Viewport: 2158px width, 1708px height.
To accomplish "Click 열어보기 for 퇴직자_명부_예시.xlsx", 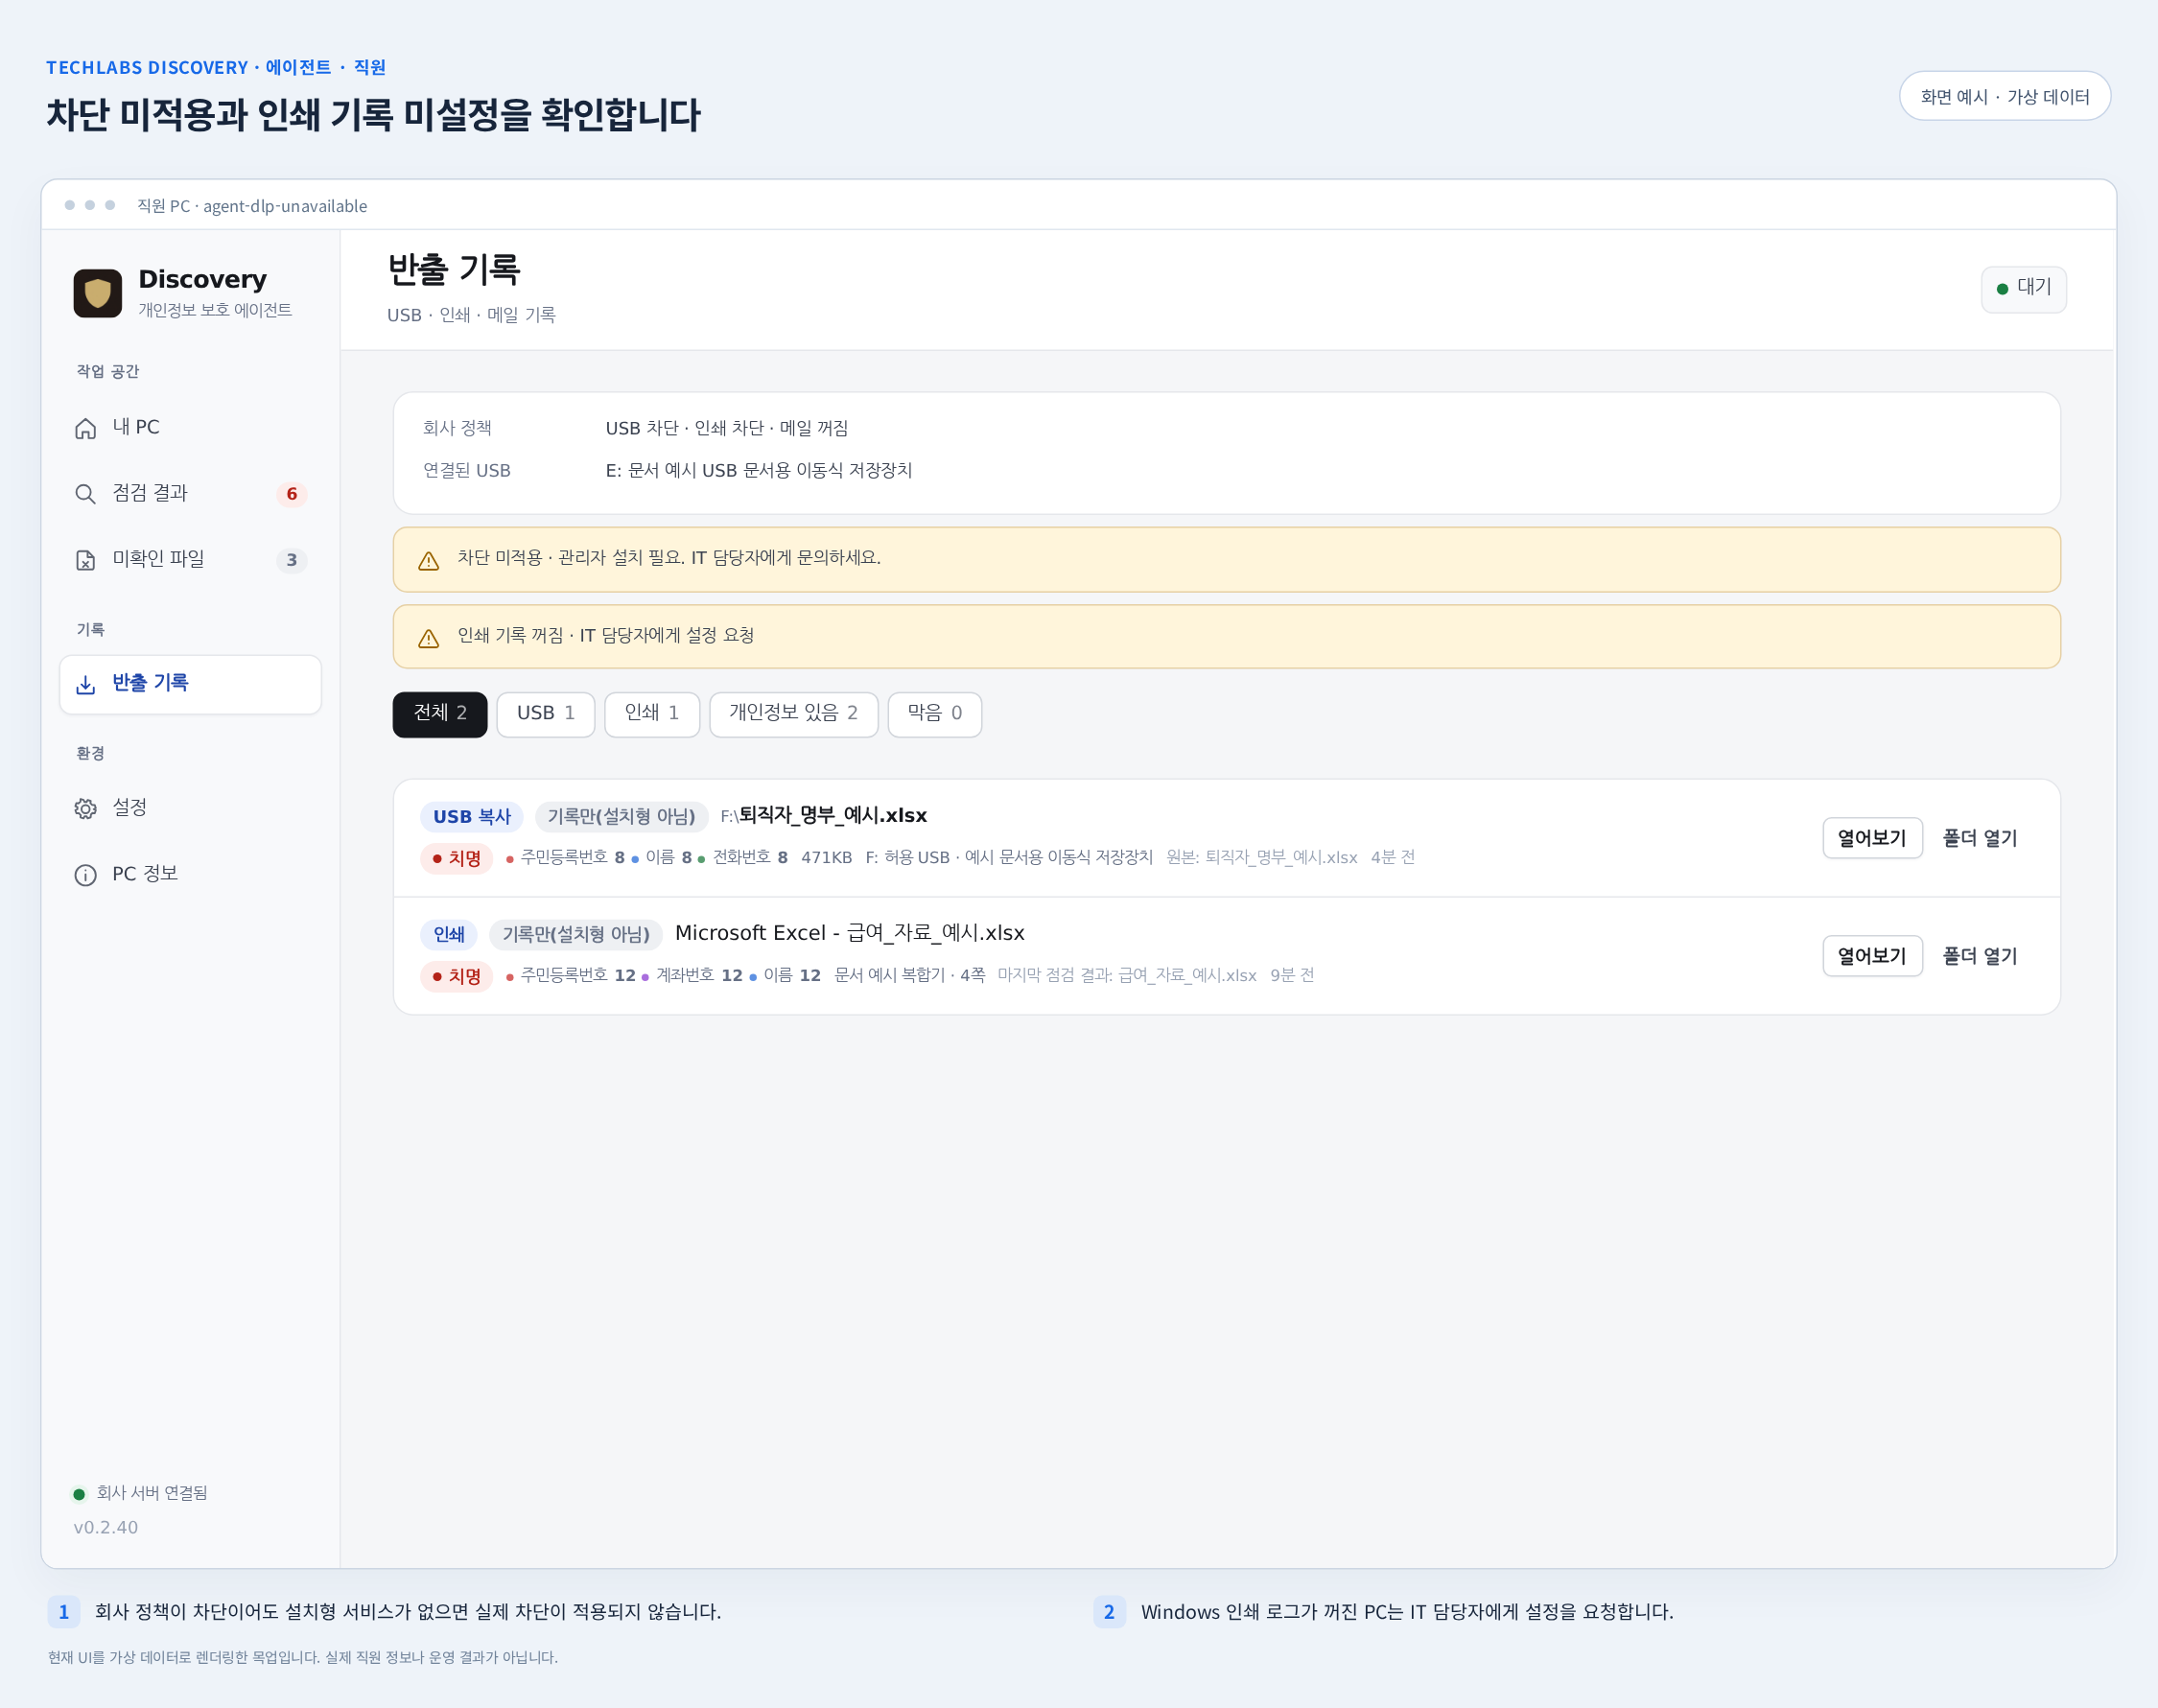I will (1872, 838).
